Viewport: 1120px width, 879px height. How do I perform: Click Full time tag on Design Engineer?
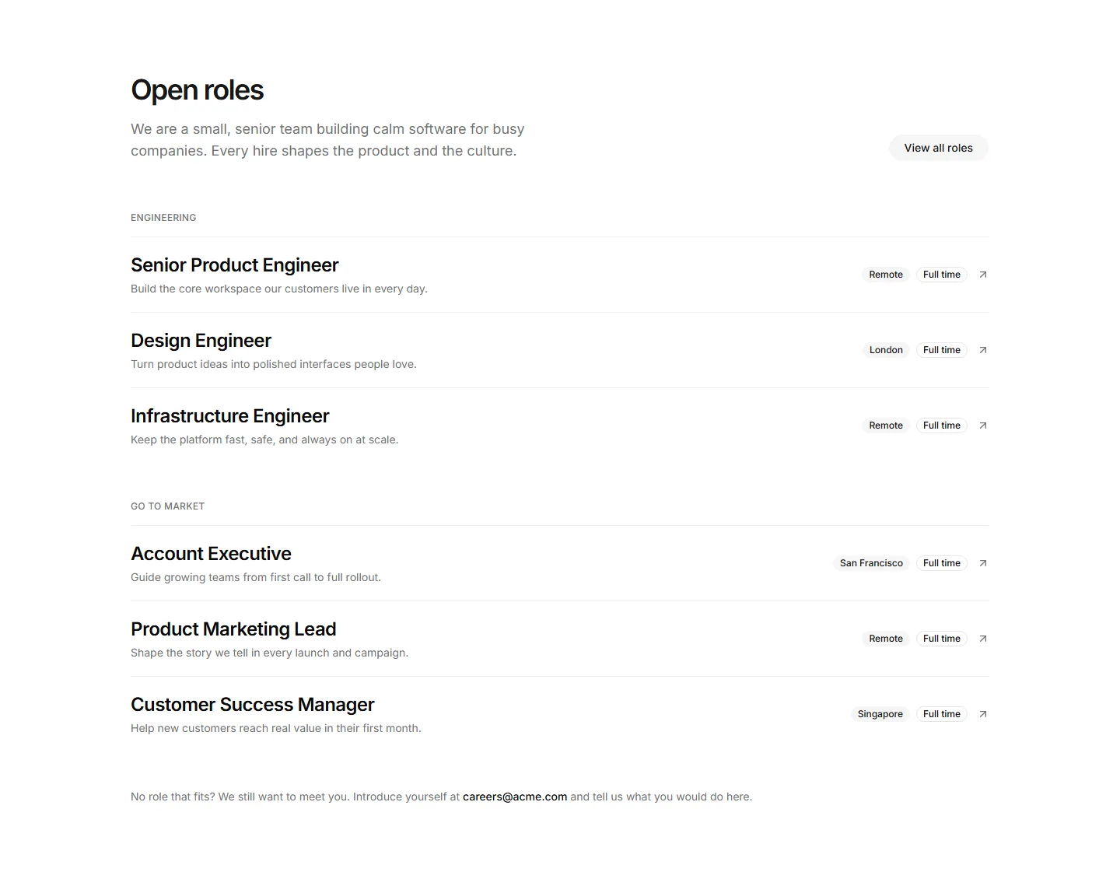(942, 350)
